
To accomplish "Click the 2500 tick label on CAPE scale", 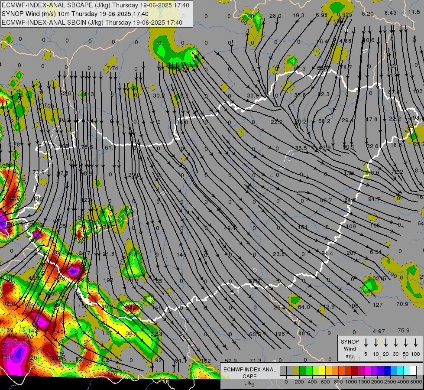I will [390, 382].
